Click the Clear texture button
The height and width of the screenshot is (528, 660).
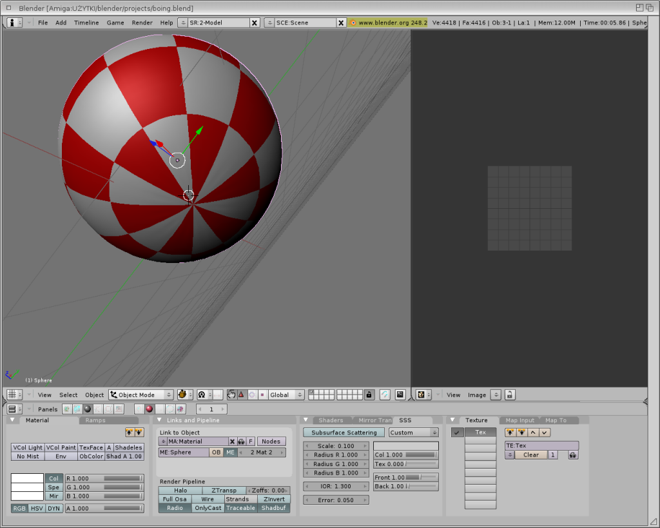531,455
